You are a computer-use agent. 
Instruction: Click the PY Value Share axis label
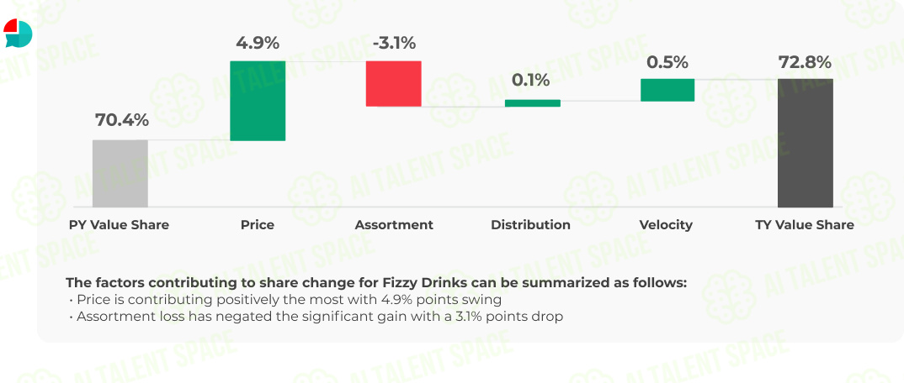119,225
